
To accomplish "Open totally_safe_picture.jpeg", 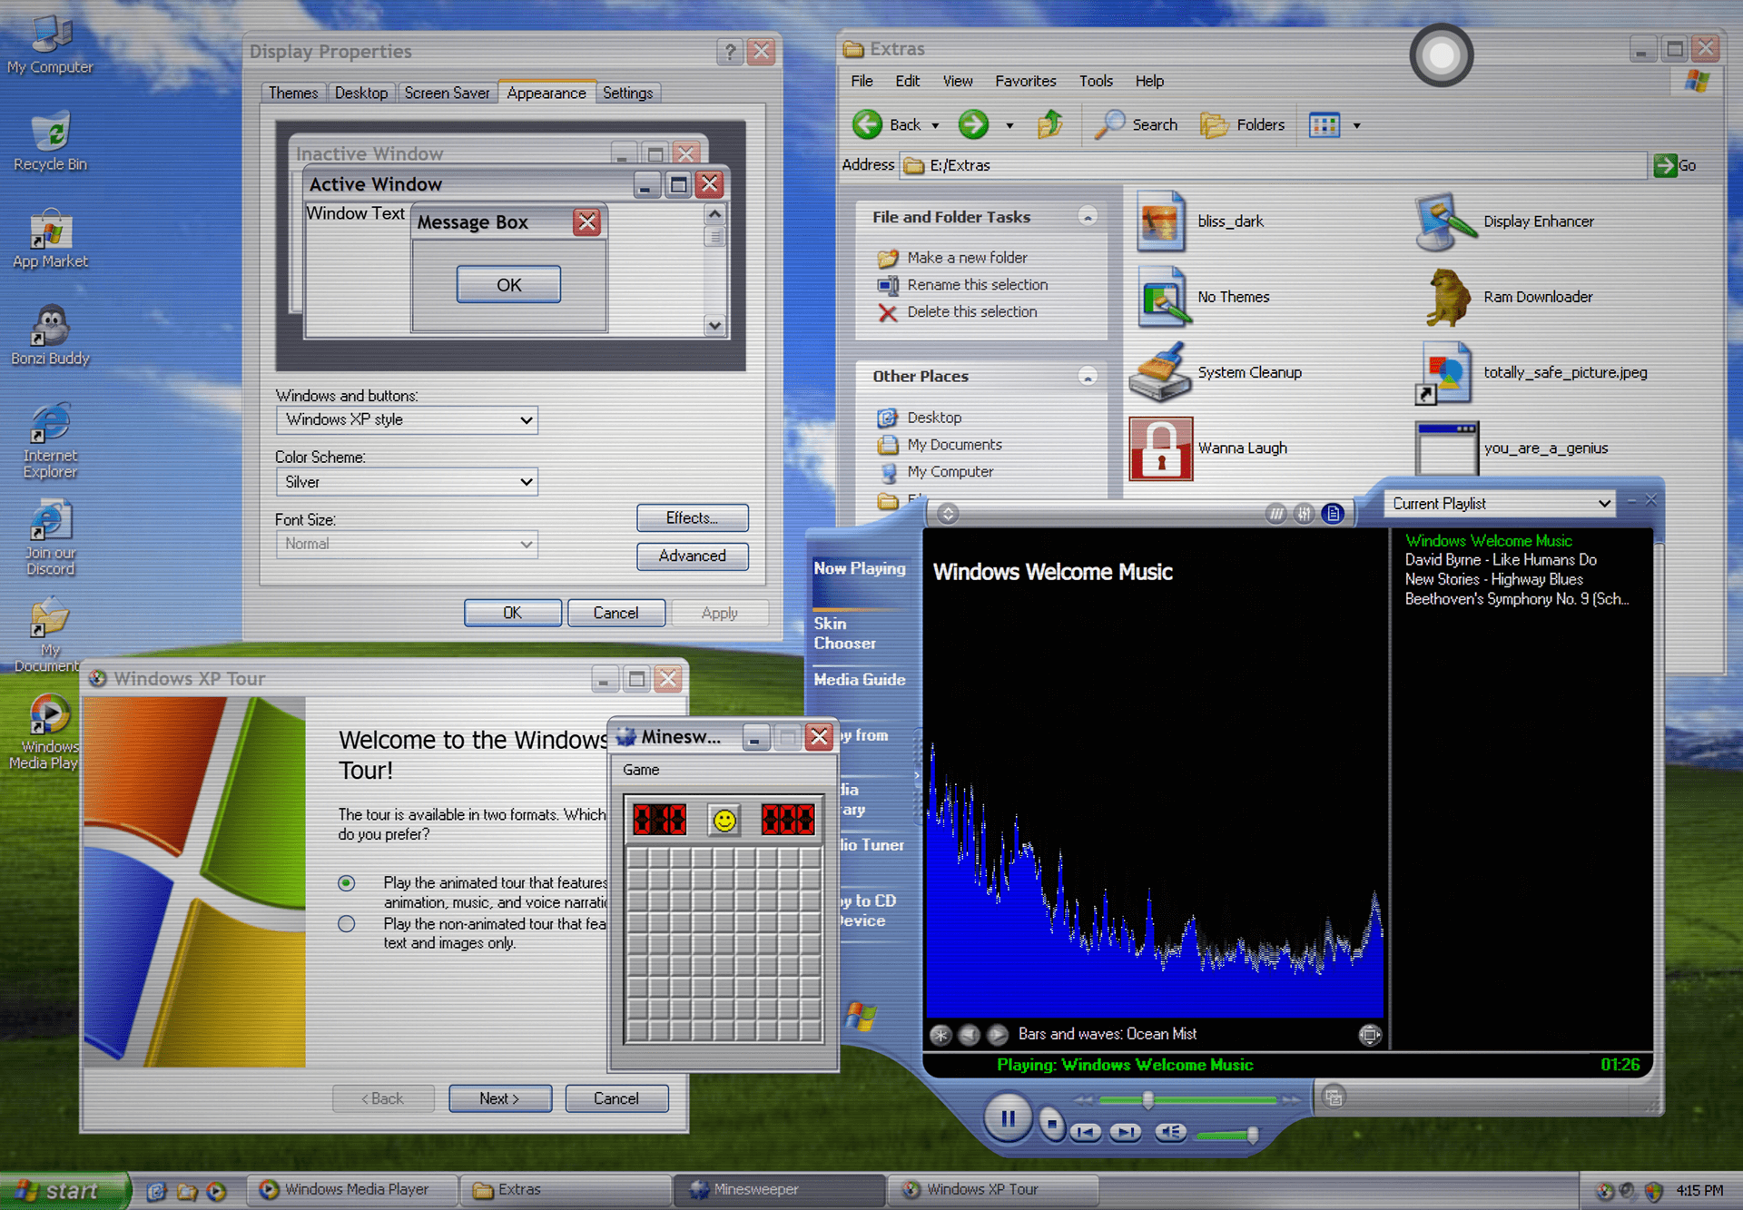I will 1444,372.
